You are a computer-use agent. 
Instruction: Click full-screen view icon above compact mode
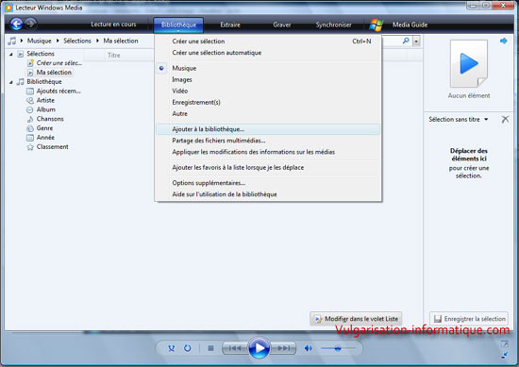pos(505,343)
